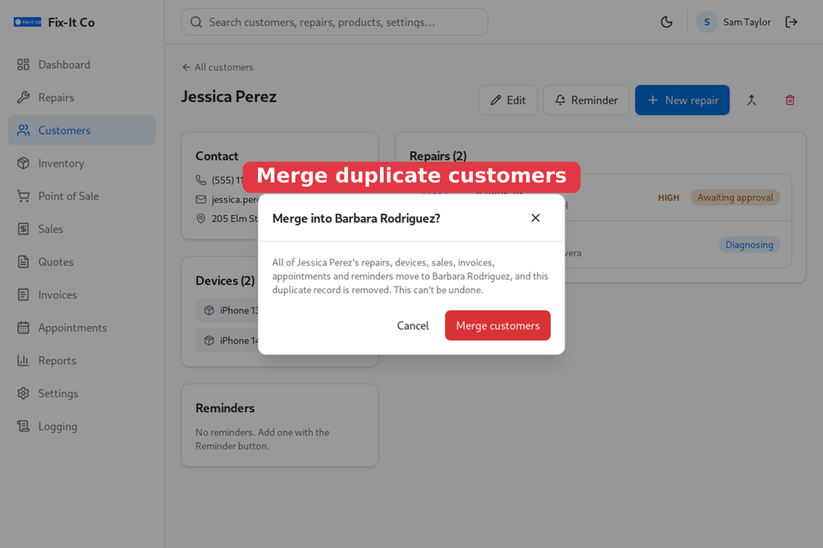Click the Sales receipt icon

pos(23,230)
